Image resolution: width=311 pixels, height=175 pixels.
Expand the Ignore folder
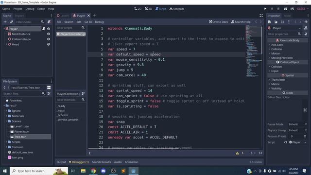pyautogui.click(x=6, y=111)
